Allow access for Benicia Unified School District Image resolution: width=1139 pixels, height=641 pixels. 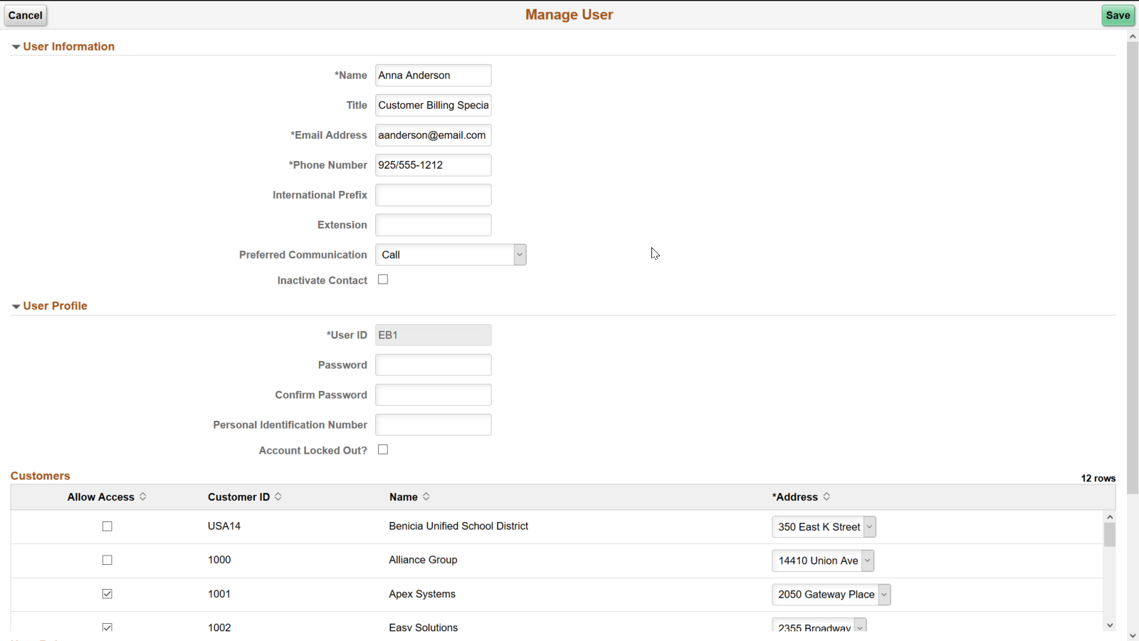(107, 526)
